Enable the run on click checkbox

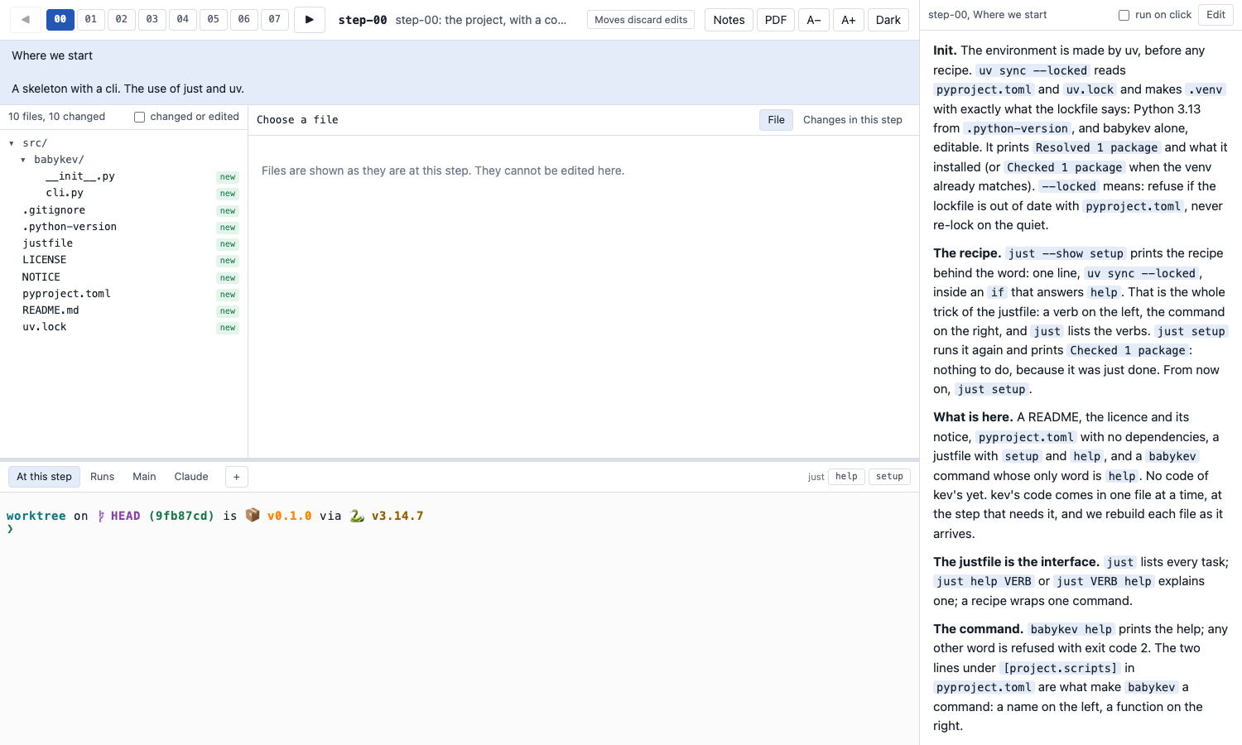click(x=1124, y=15)
